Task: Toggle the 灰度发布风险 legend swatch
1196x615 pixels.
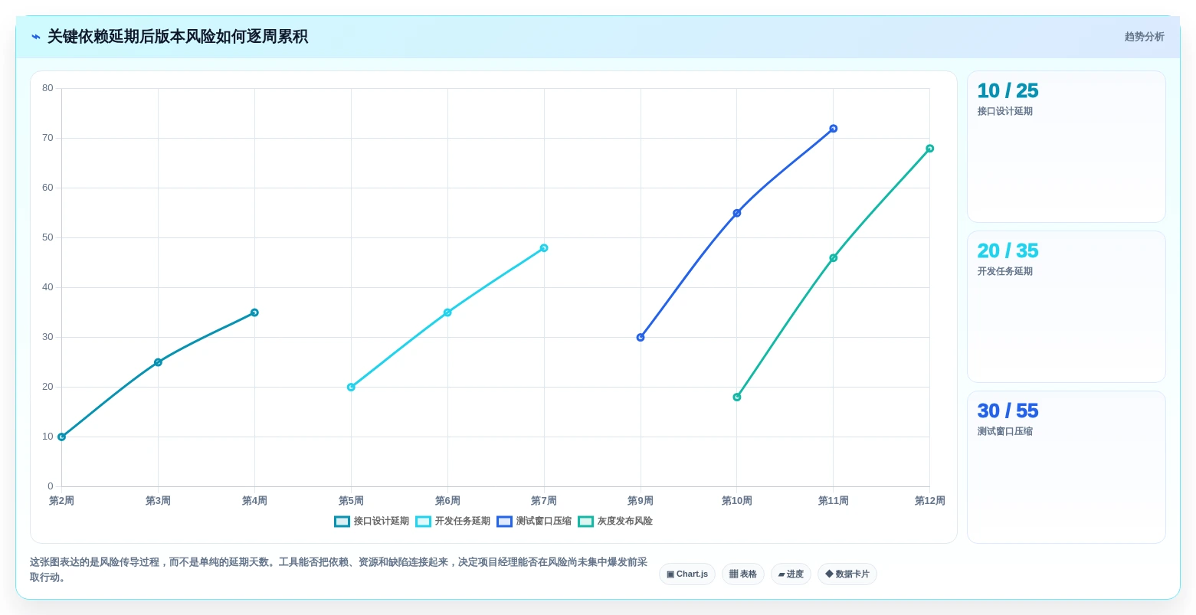Action: (x=585, y=522)
